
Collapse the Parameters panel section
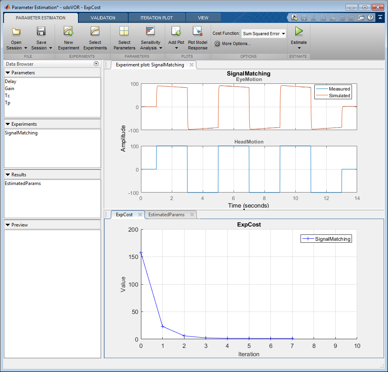click(x=8, y=73)
